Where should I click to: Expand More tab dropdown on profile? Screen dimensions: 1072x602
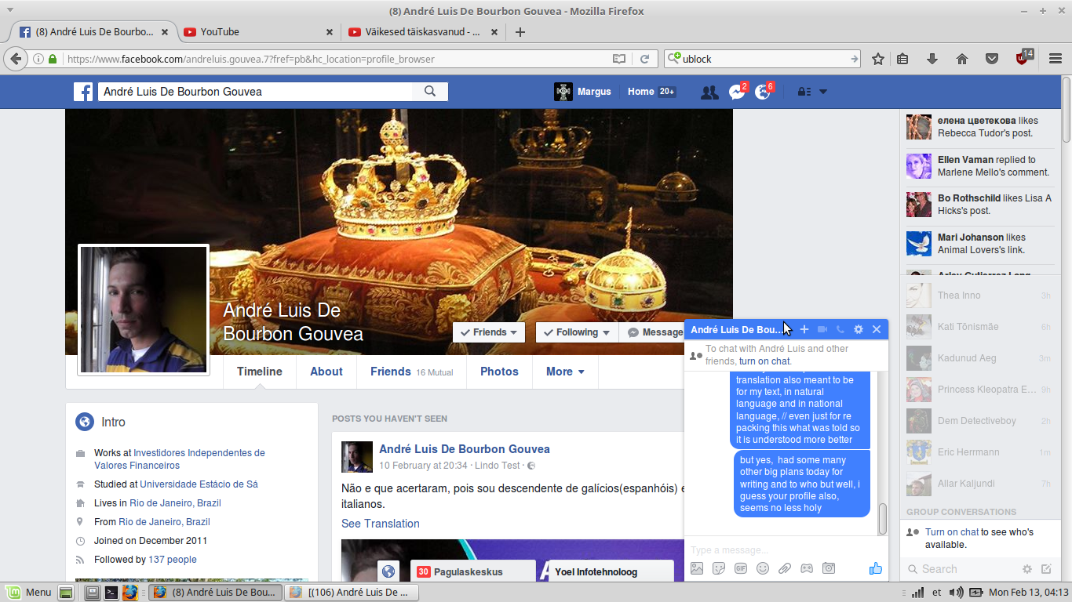point(565,372)
